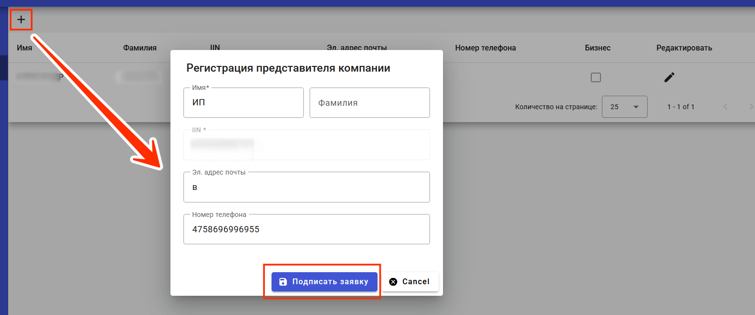Click the Имя column header
This screenshot has width=755, height=315.
click(25, 48)
